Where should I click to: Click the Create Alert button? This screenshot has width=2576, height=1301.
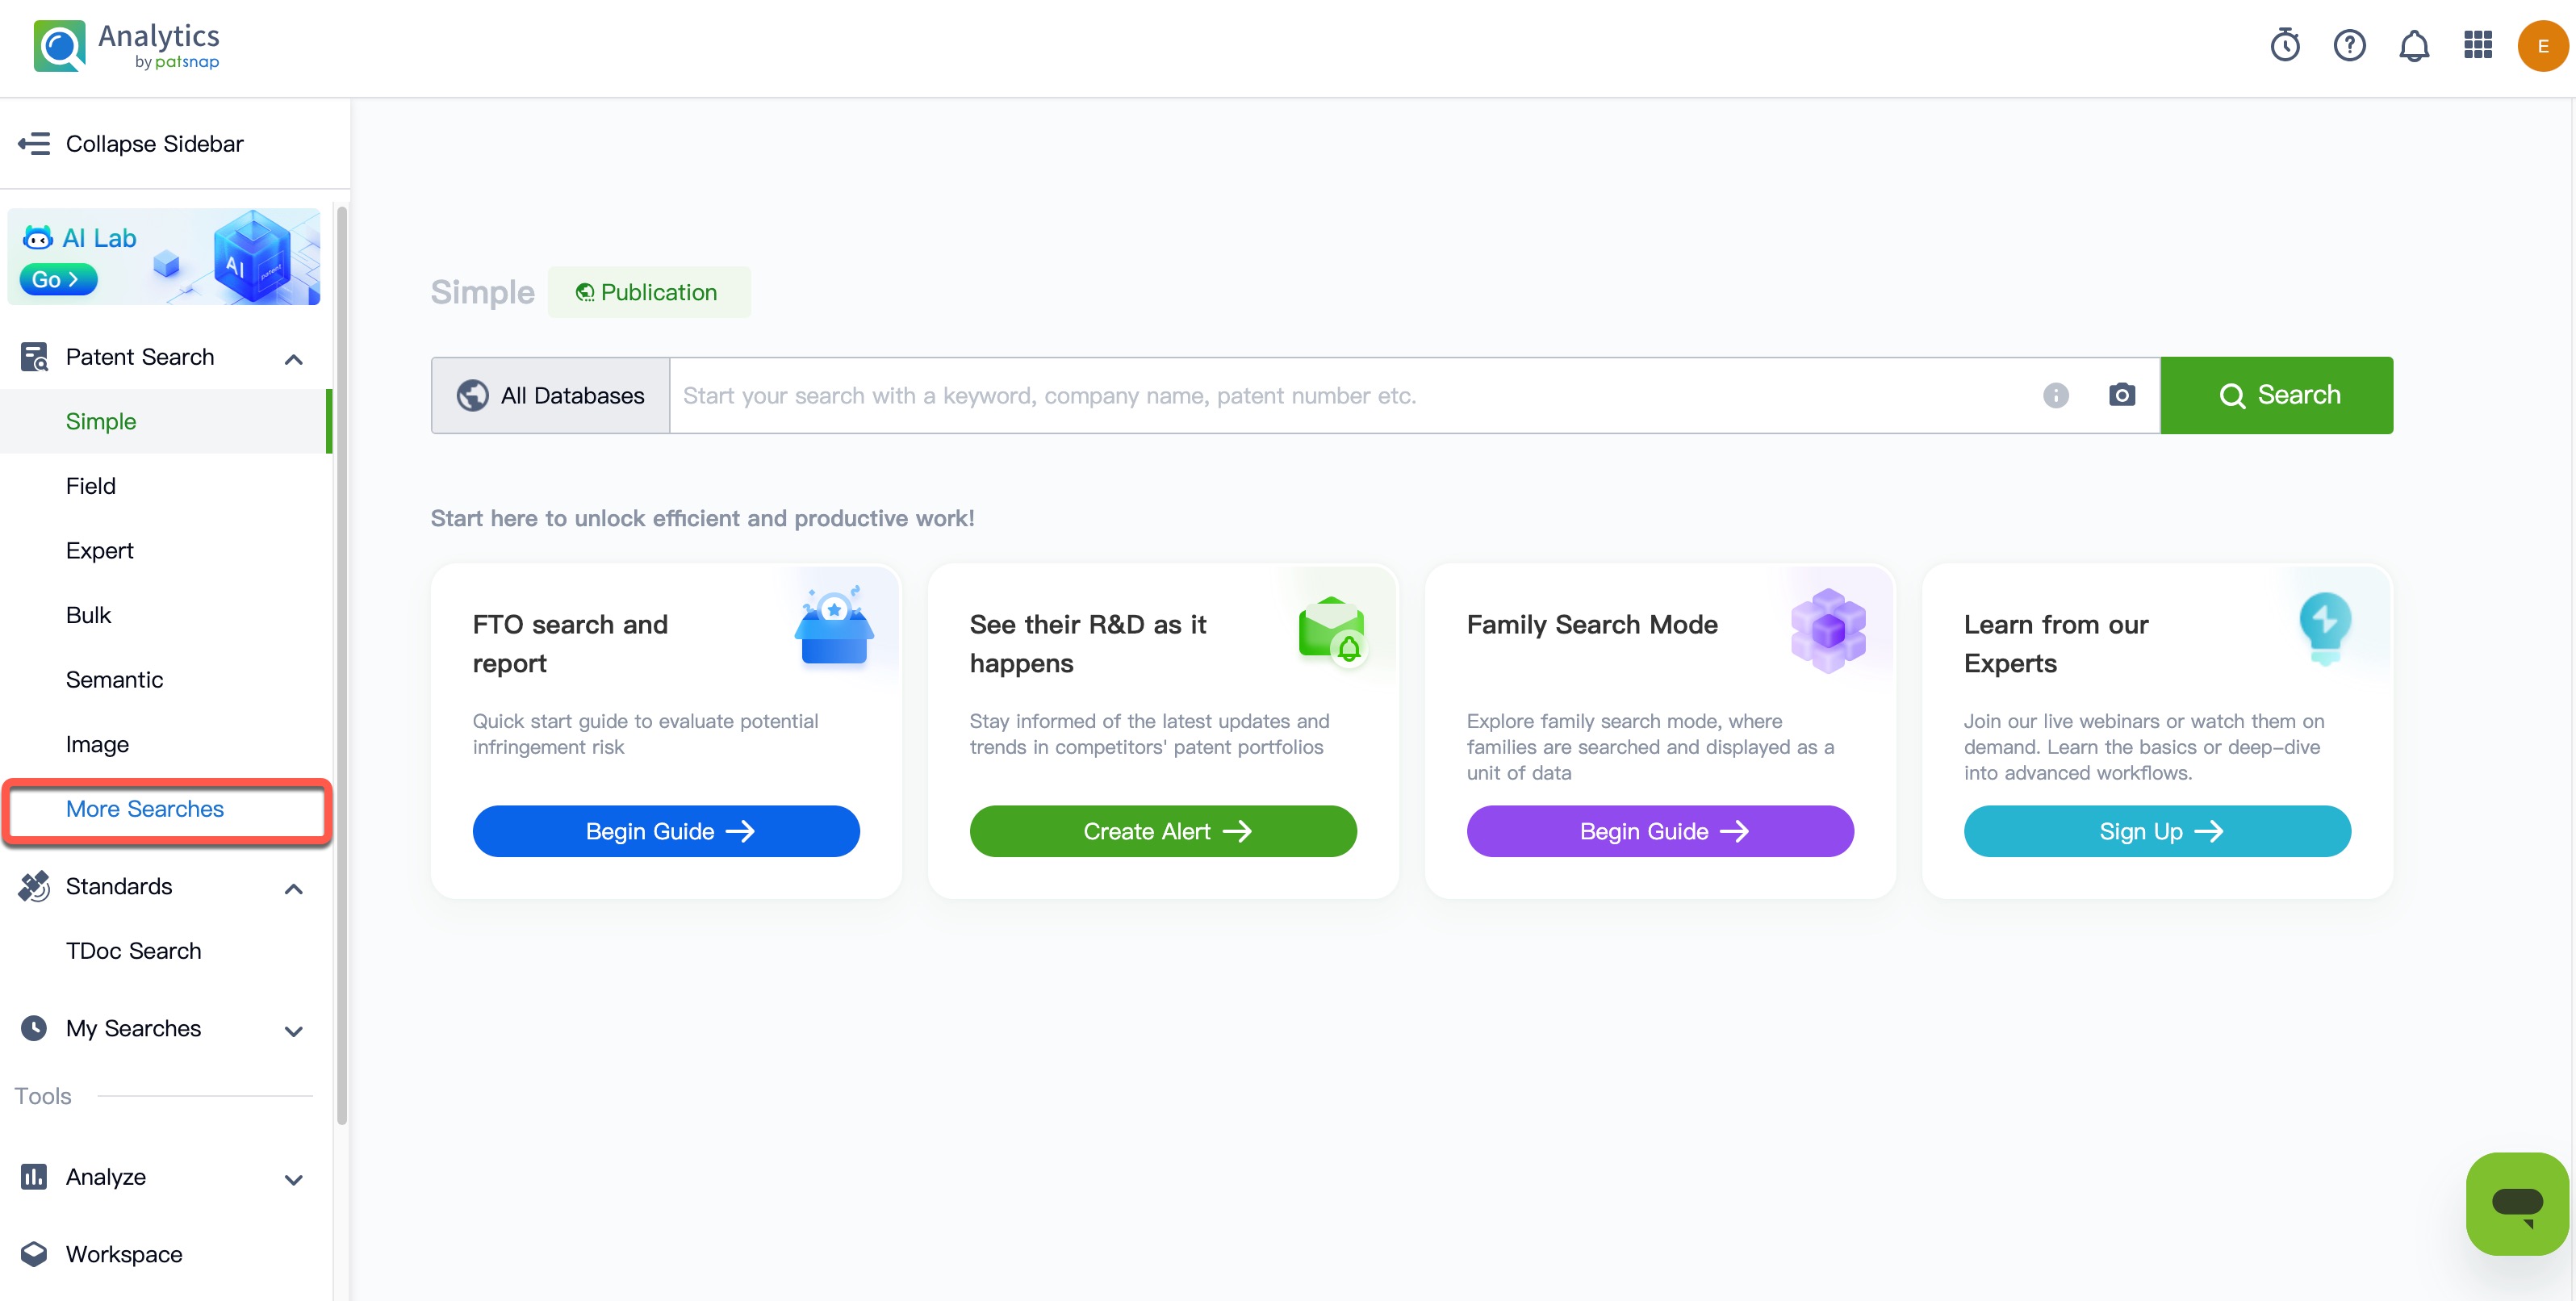pyautogui.click(x=1162, y=831)
